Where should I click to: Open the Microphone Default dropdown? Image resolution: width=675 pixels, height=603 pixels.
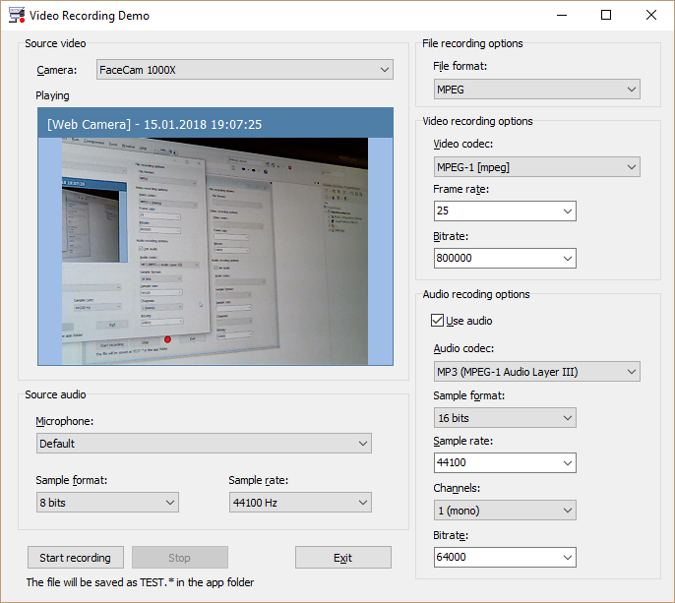(203, 444)
